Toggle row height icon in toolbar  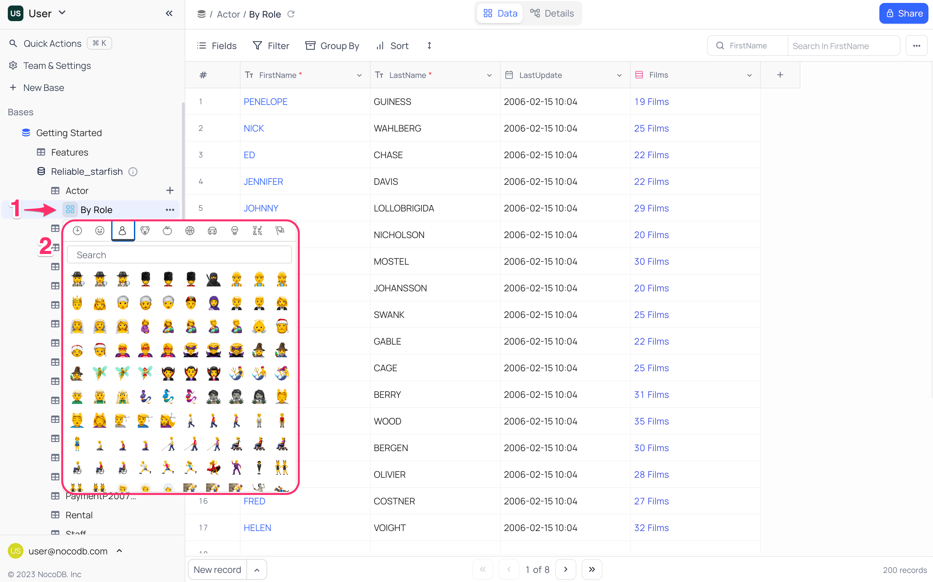(x=429, y=46)
